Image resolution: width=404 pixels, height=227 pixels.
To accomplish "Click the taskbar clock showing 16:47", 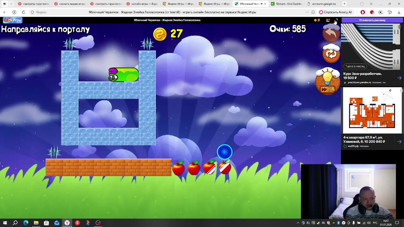I will [386, 223].
